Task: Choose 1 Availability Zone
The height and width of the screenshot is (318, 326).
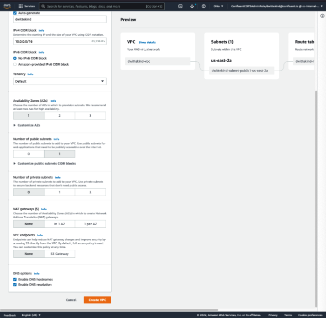Action: [29, 115]
